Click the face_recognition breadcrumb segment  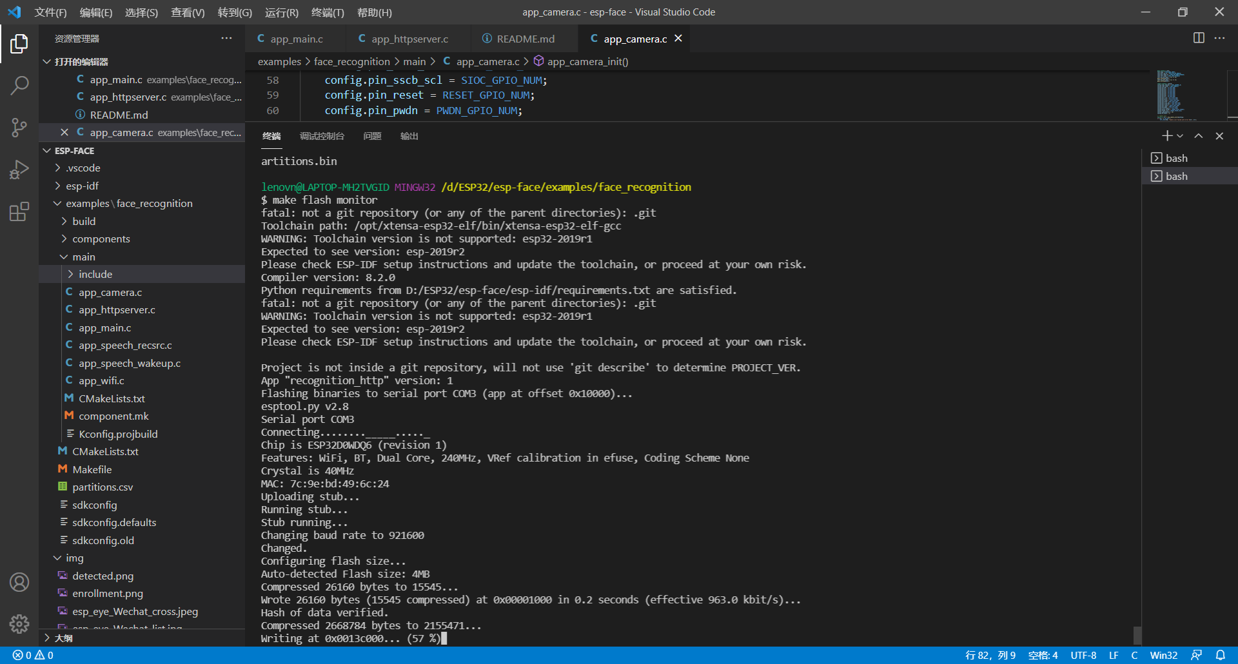351,61
